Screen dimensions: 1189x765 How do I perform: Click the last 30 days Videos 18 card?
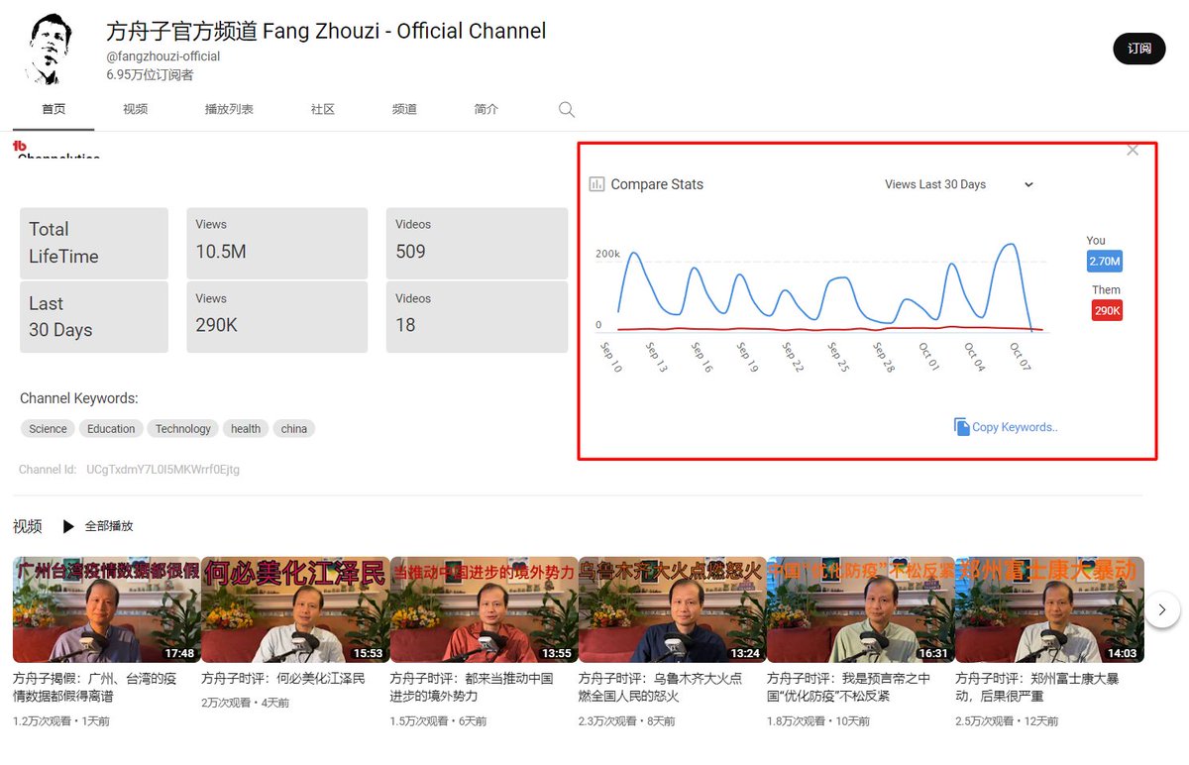tap(477, 317)
